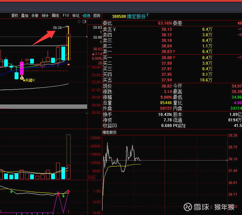Click the red up arrow on the indicator

[x=69, y=192]
